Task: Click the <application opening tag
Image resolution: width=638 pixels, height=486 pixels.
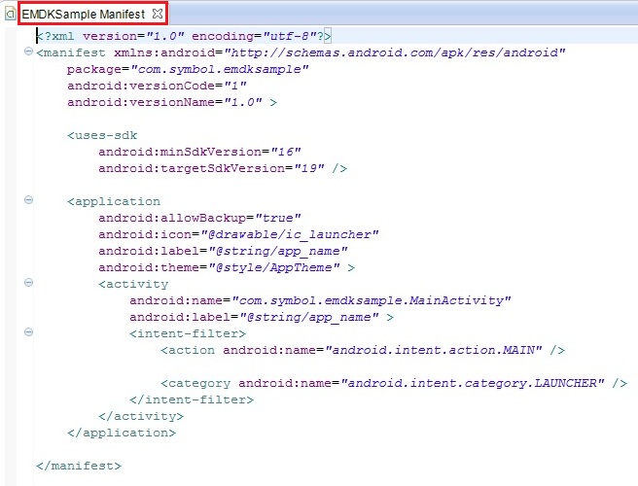Action: pyautogui.click(x=114, y=201)
